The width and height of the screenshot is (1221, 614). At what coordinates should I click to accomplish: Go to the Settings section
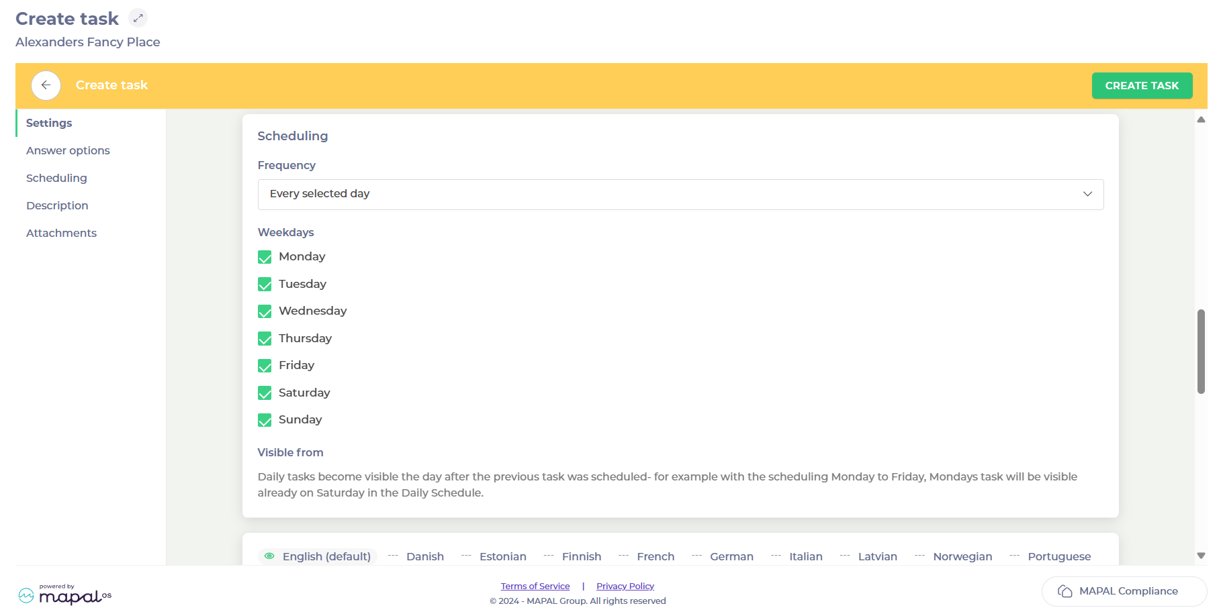point(49,123)
